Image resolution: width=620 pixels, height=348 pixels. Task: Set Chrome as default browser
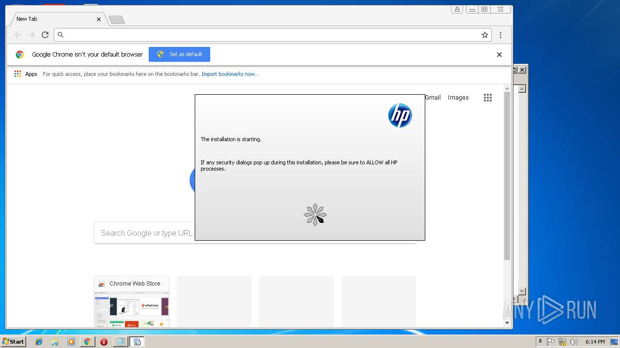click(x=179, y=54)
